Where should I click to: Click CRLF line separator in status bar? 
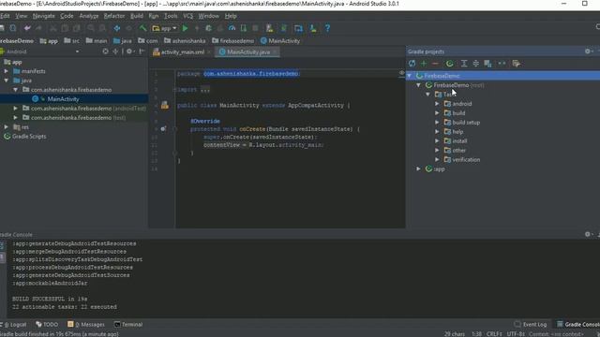(x=494, y=334)
